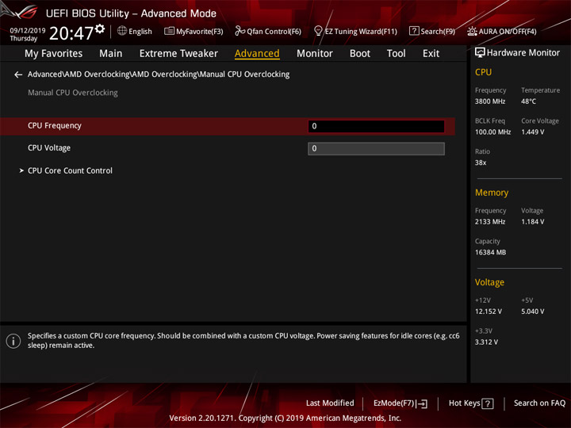Click the 12.152 V reading
This screenshot has height=428, width=571.
(488, 311)
